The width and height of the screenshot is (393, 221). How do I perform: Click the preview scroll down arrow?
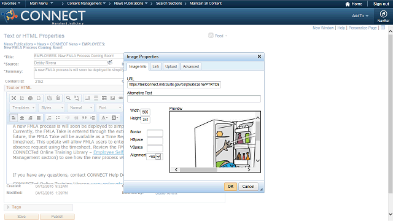coord(258,161)
